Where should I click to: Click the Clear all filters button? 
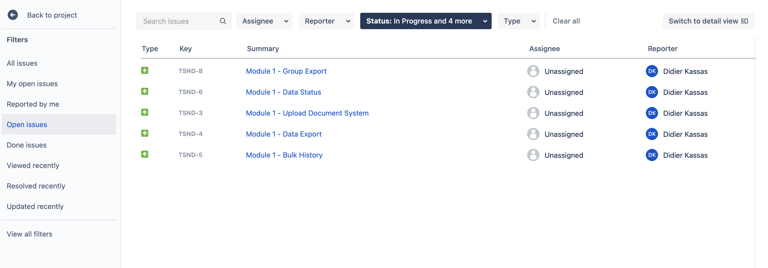click(x=566, y=21)
